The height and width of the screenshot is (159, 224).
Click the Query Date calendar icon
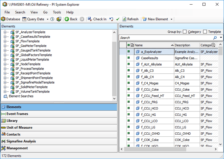pyautogui.click(x=24, y=19)
